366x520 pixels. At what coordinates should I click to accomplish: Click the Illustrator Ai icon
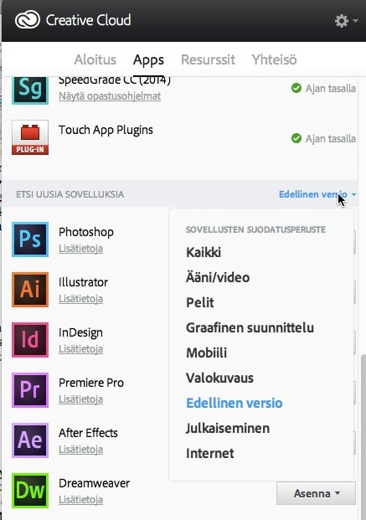(x=30, y=290)
